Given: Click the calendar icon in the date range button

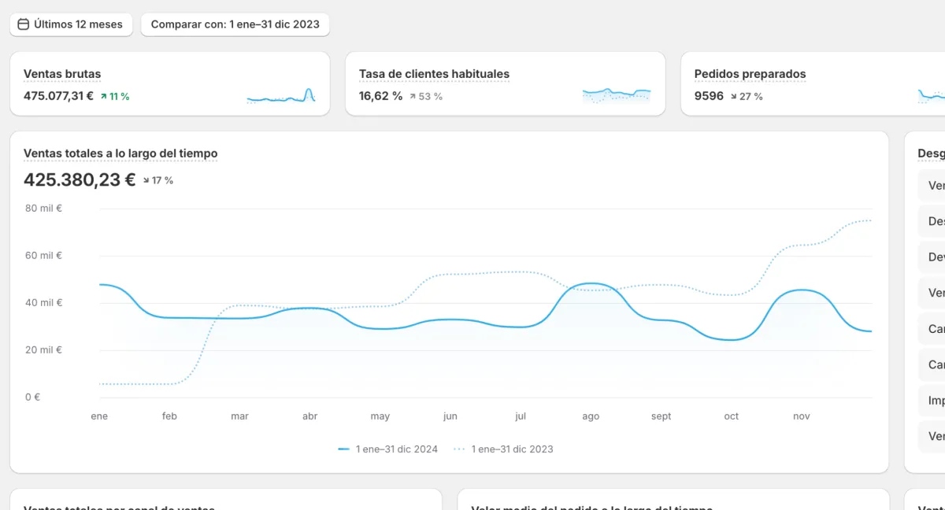Looking at the screenshot, I should [x=24, y=24].
